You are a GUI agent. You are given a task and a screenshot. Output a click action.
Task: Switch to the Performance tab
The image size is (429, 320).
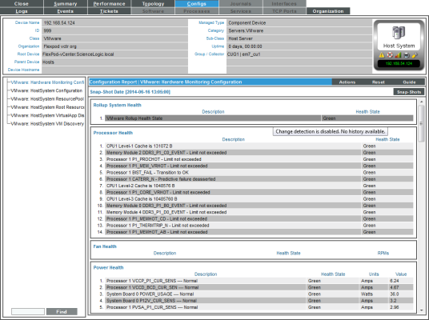point(109,3)
